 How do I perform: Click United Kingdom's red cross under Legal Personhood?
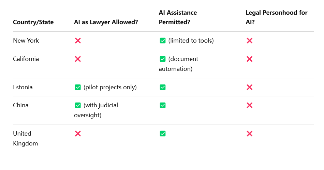tap(249, 134)
